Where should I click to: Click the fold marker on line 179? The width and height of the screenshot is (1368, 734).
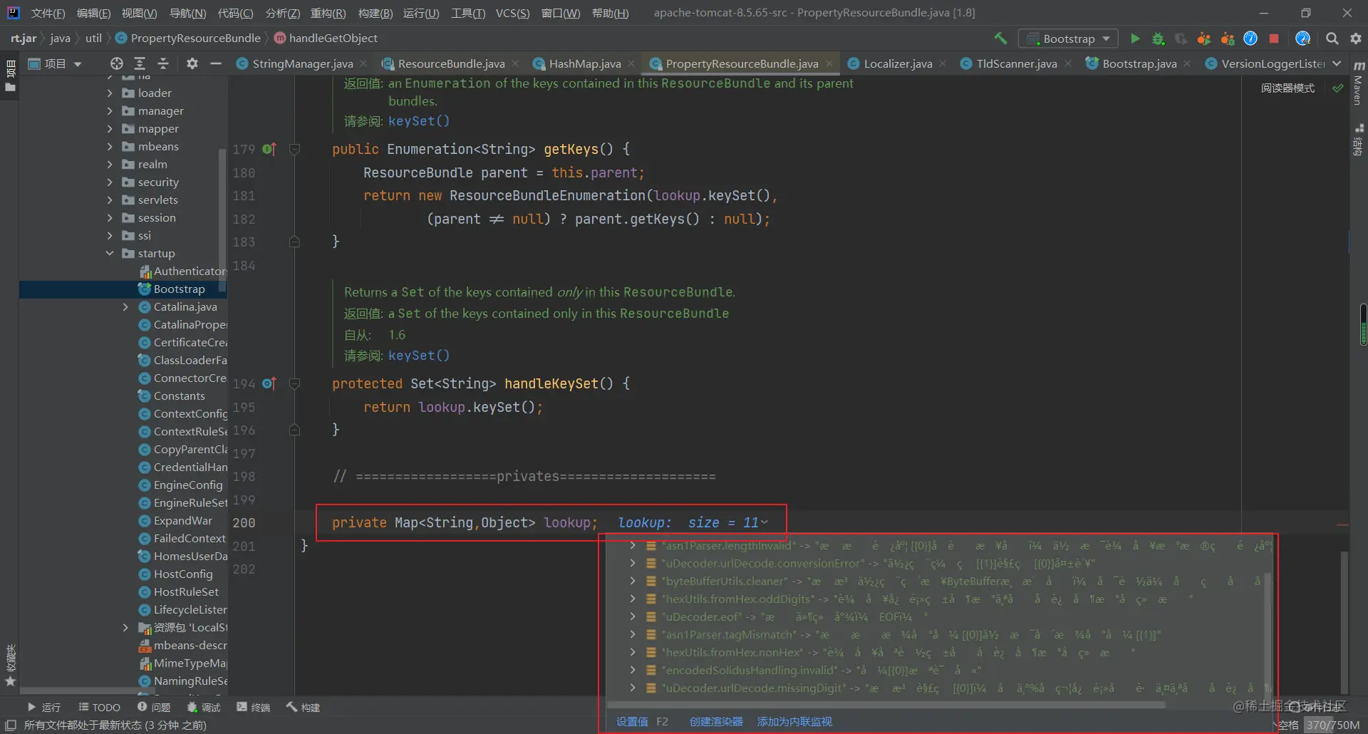[294, 149]
